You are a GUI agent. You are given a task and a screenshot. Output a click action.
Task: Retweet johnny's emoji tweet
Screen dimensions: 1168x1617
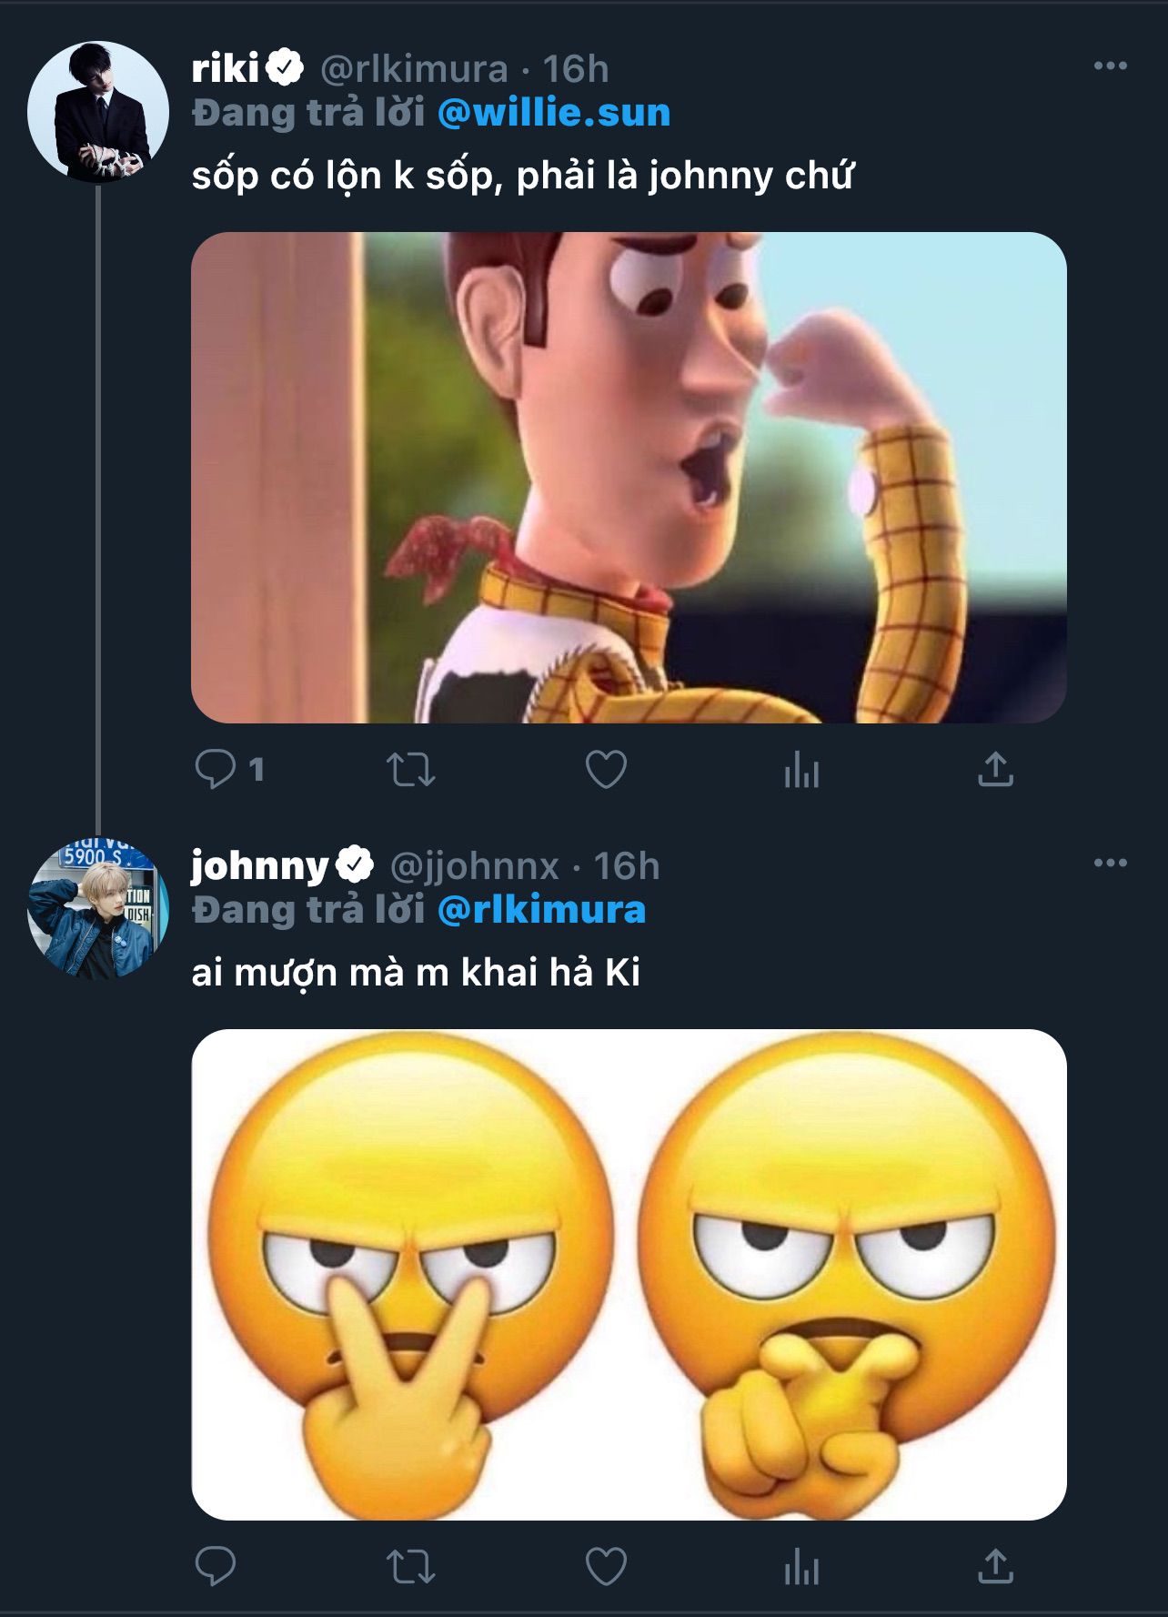coord(410,1567)
